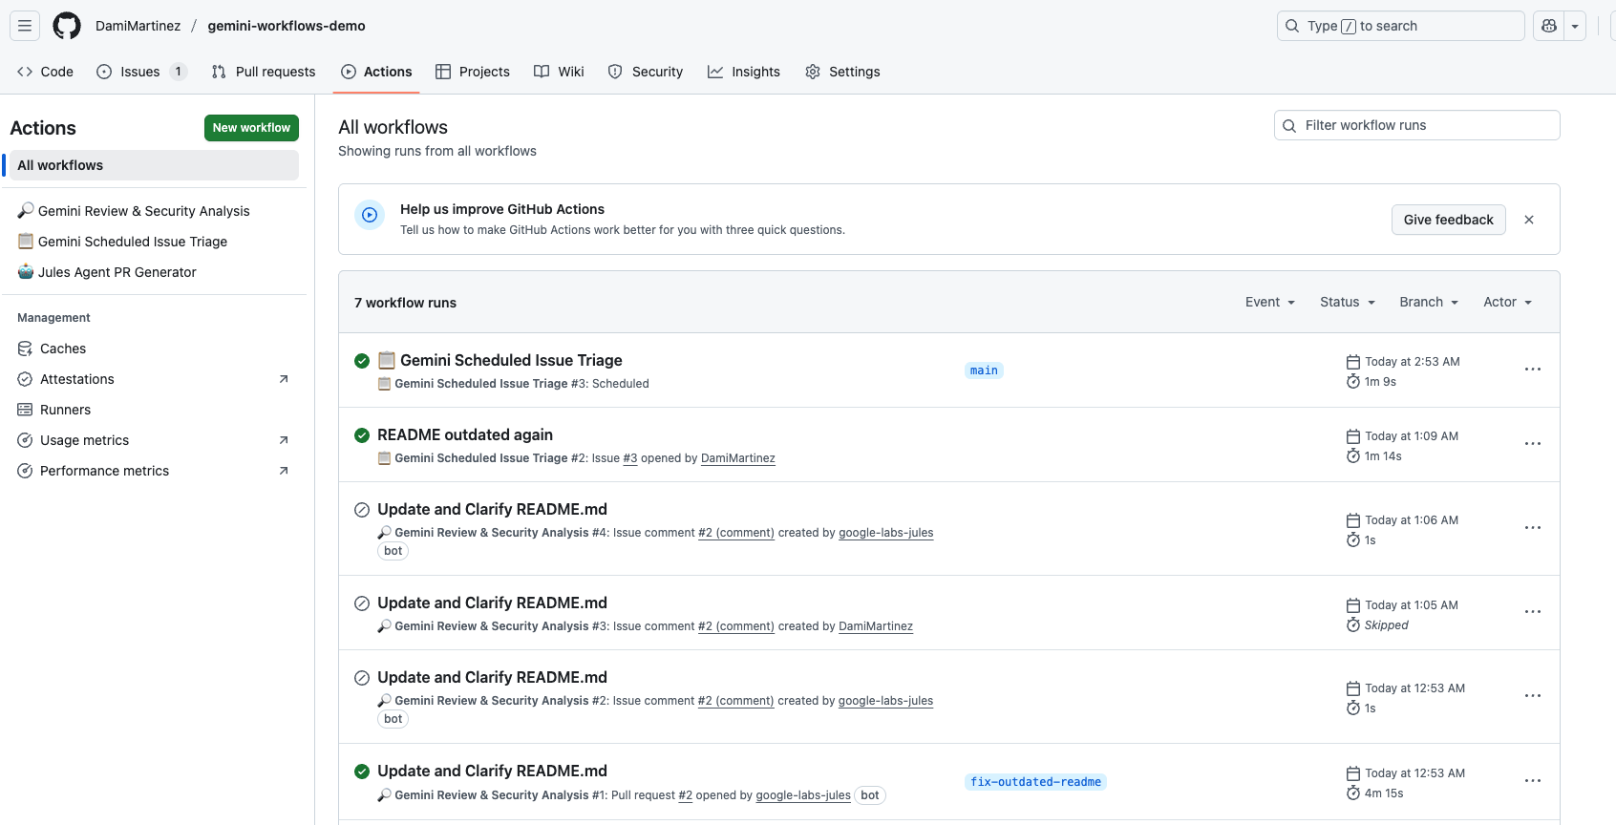Open the Copilot icon button
The width and height of the screenshot is (1616, 825).
coord(1549,26)
